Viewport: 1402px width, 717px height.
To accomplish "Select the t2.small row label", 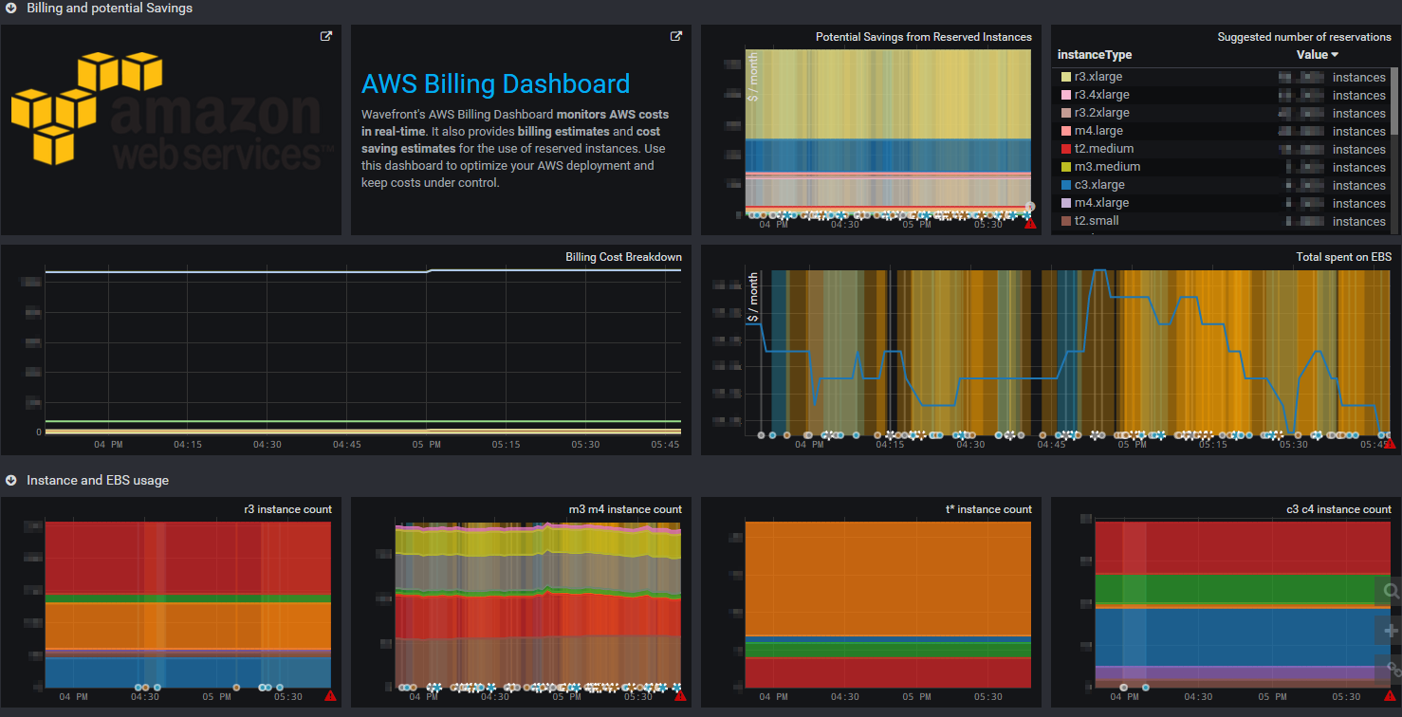I will tap(1097, 221).
